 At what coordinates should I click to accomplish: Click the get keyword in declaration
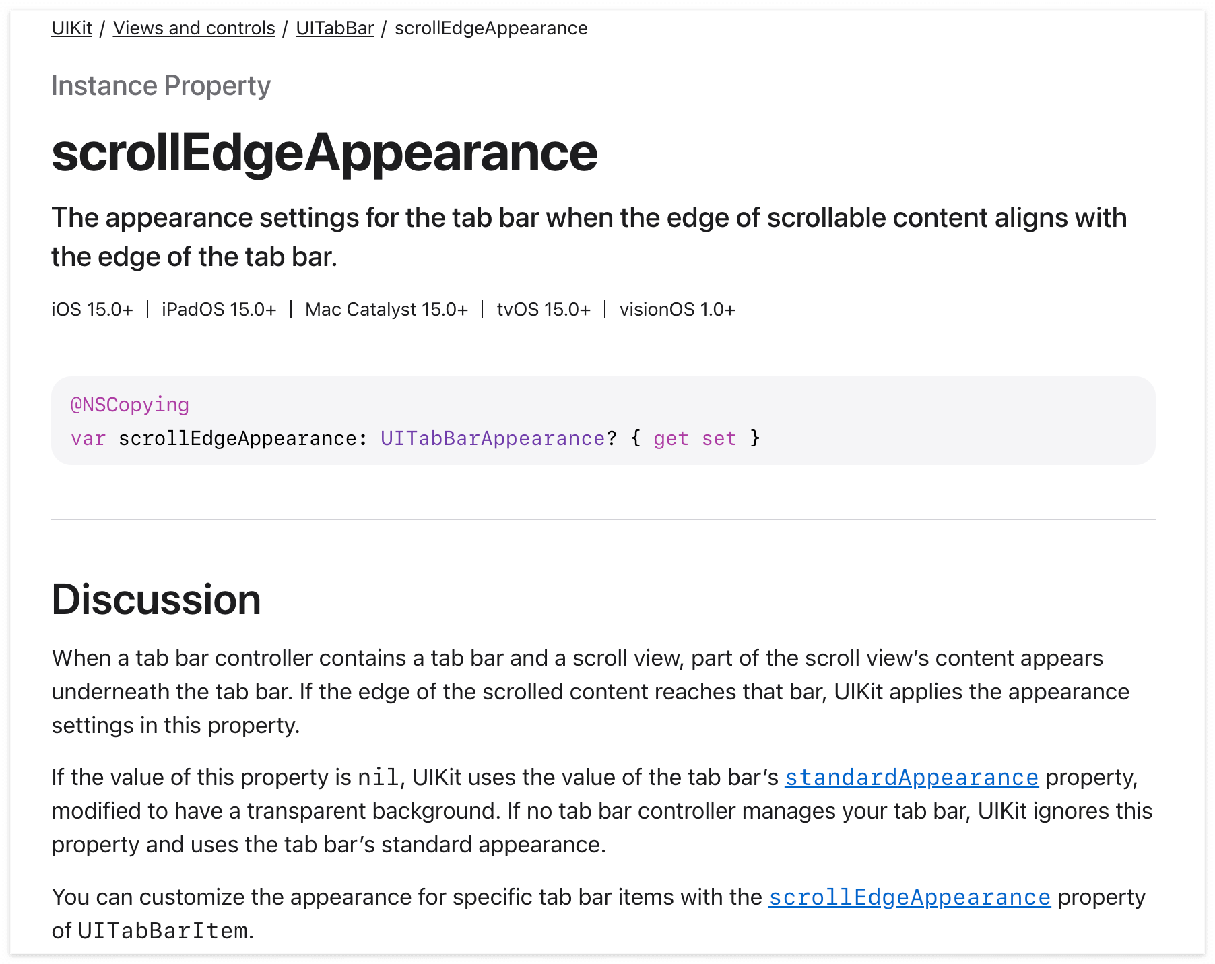click(x=671, y=438)
